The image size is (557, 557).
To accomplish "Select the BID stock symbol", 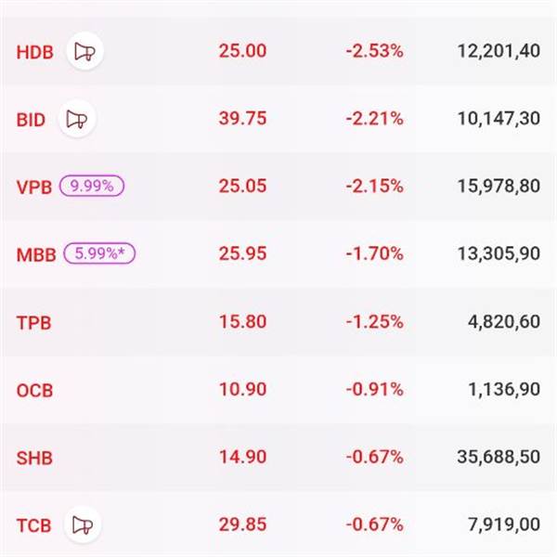I will click(29, 120).
